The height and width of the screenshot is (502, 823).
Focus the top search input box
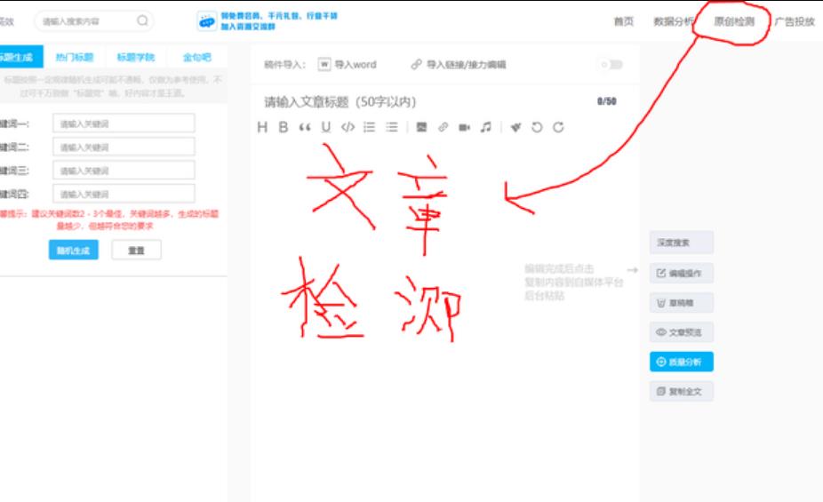click(94, 21)
